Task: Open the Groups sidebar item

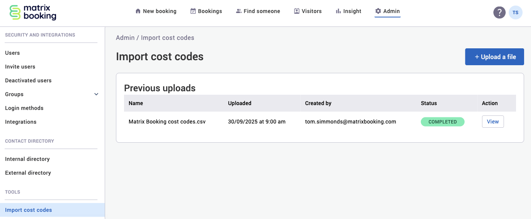Action: tap(14, 94)
